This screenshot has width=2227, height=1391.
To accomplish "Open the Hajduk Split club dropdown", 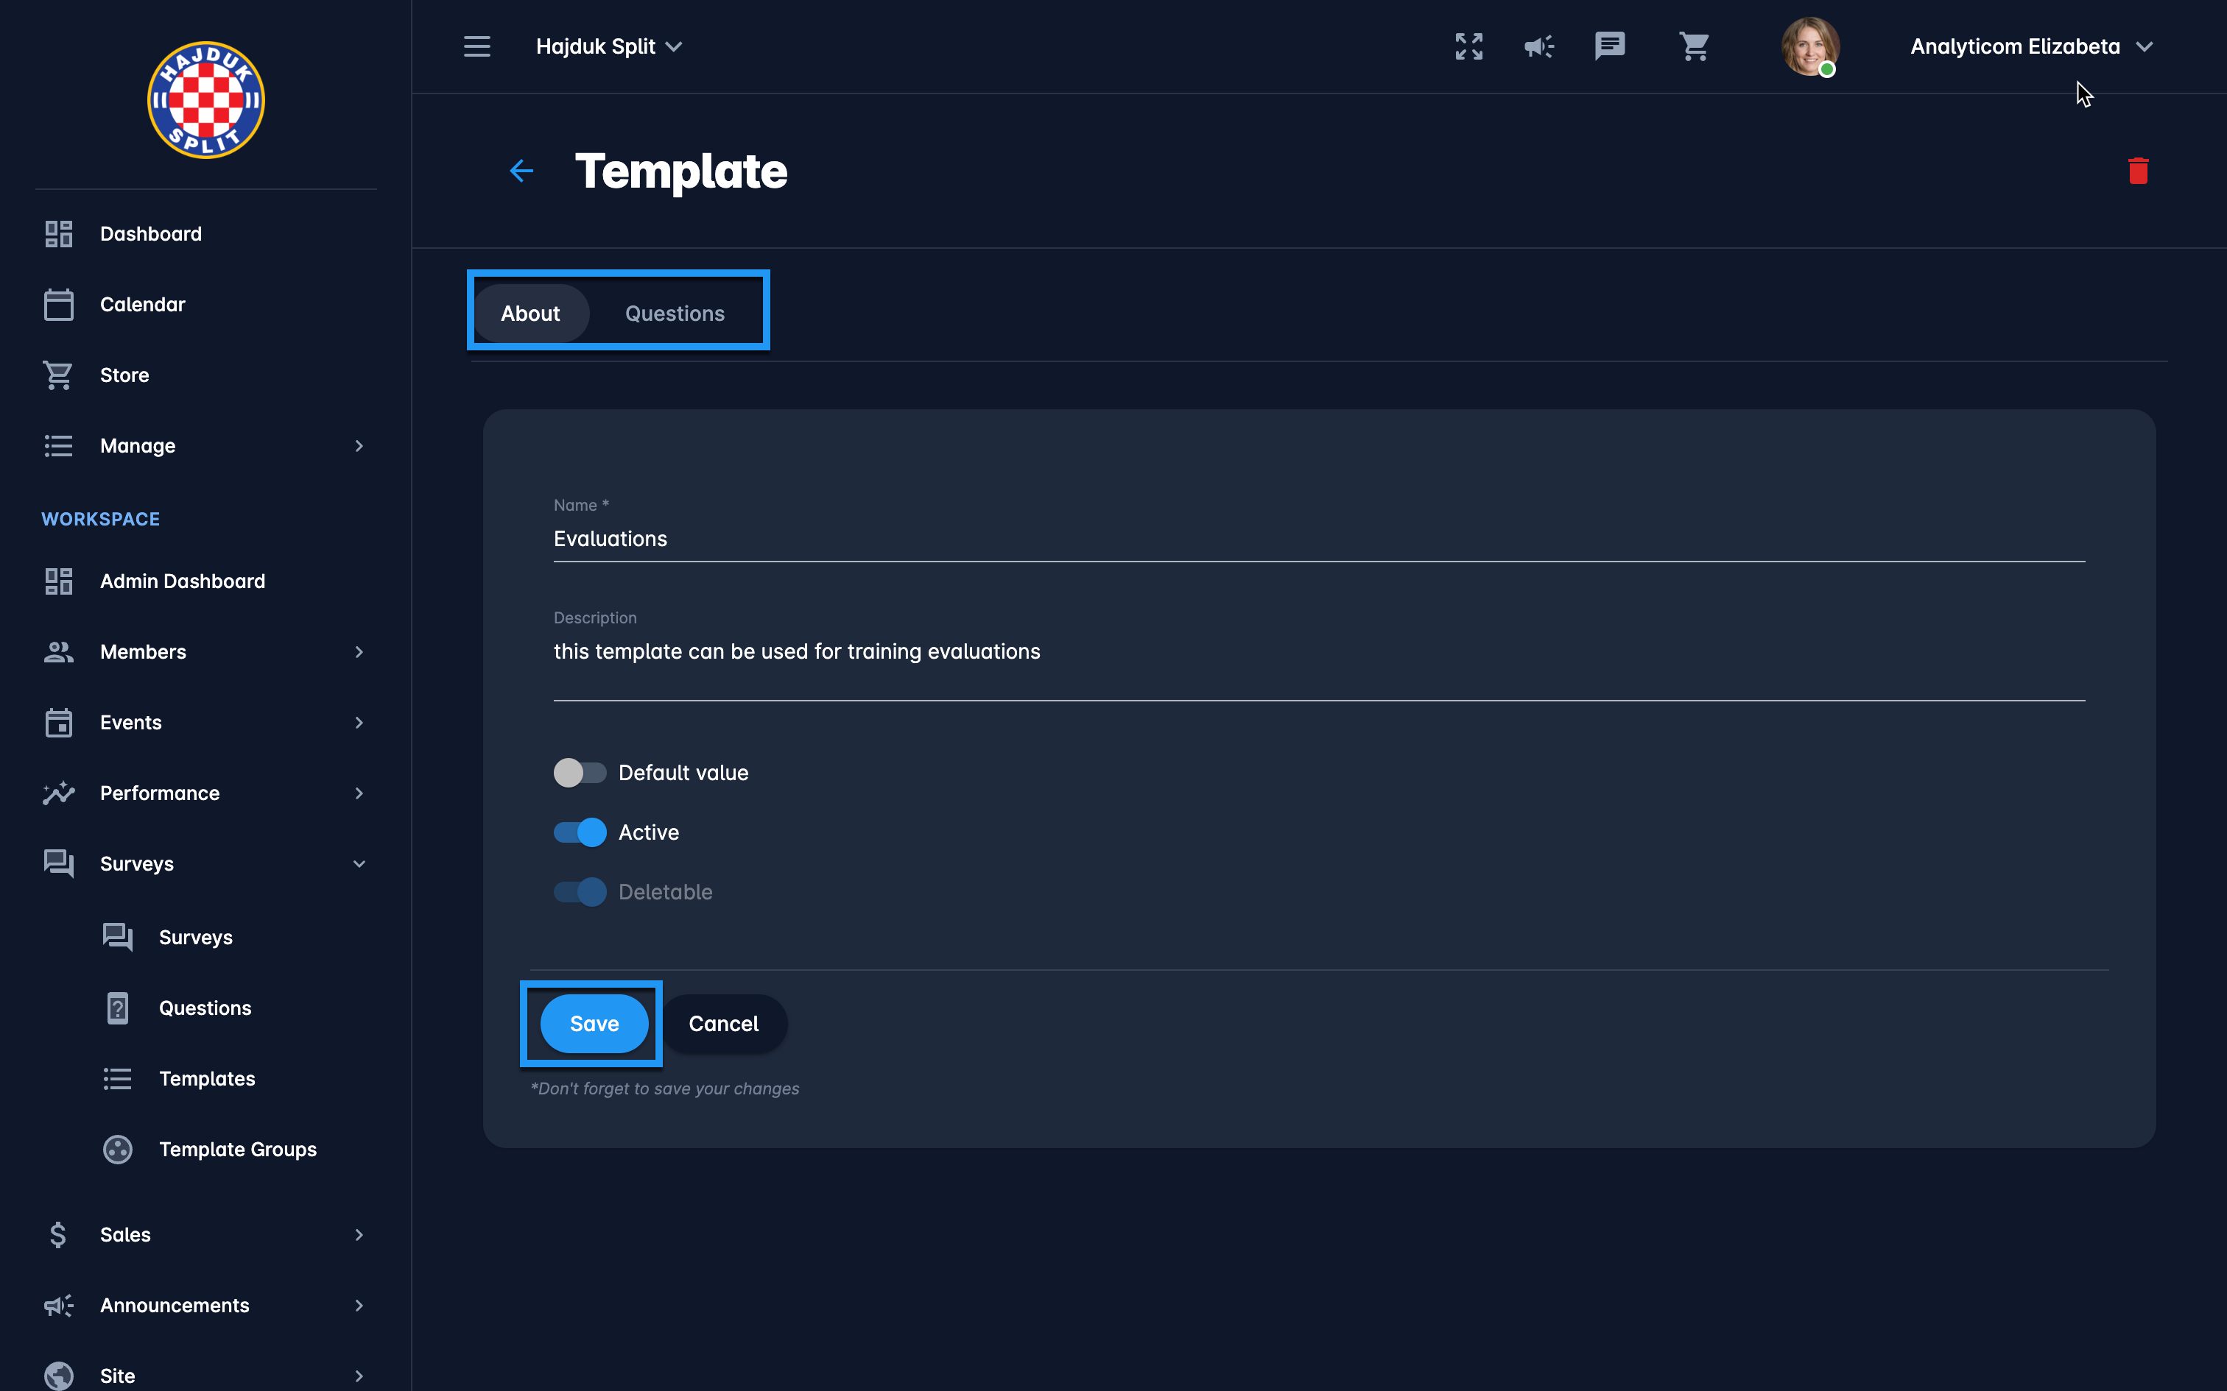I will click(609, 46).
